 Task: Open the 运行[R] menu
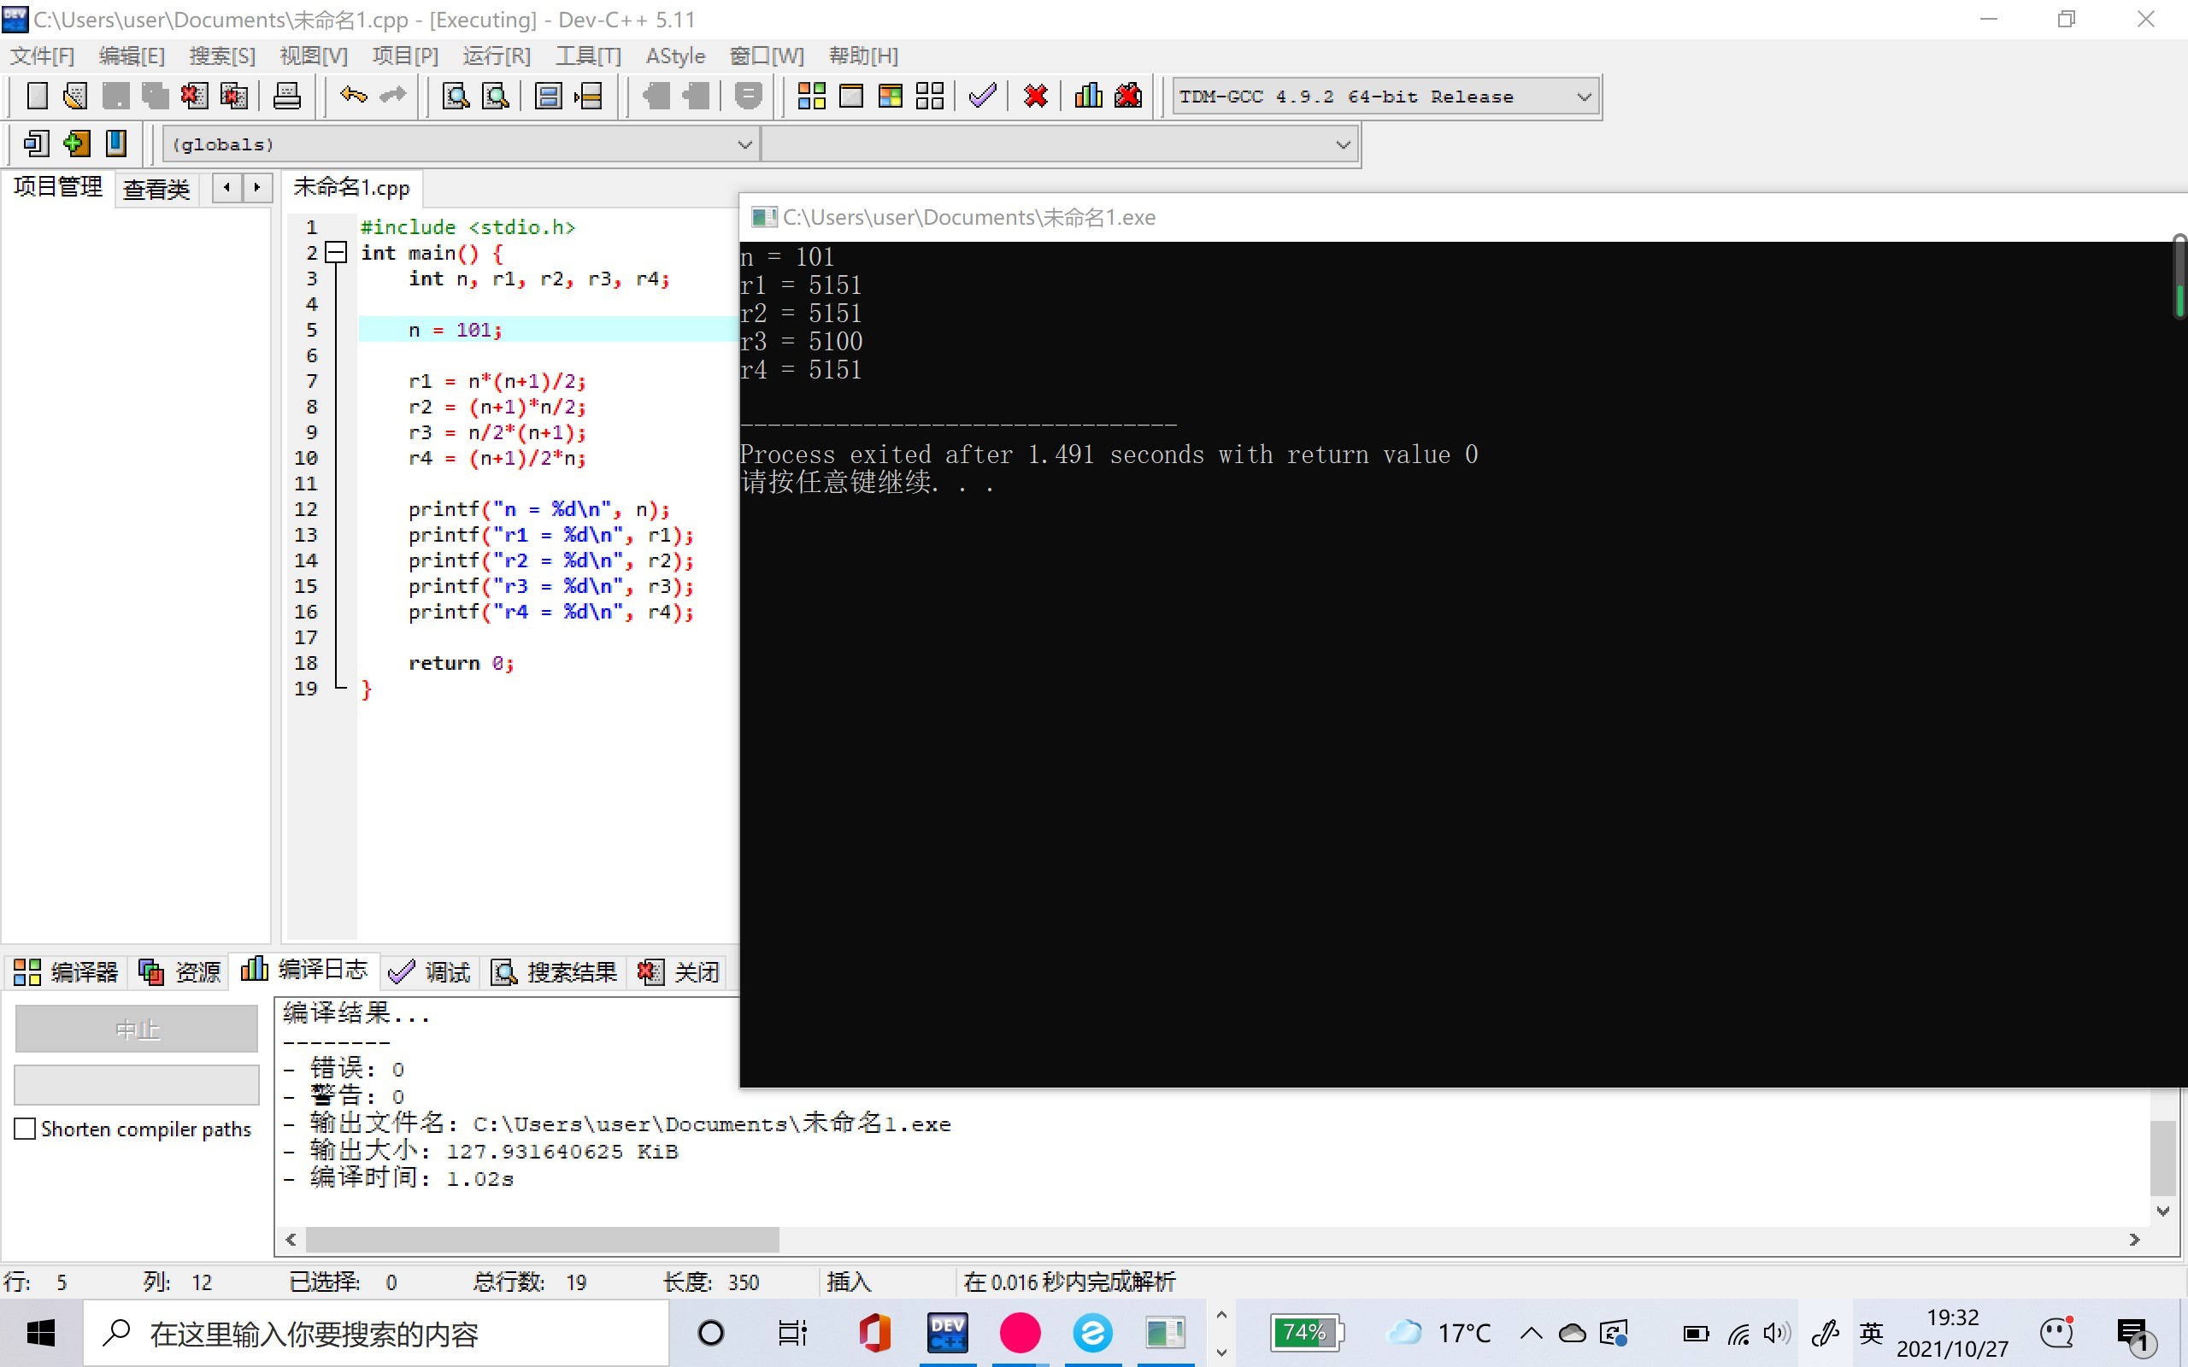(x=497, y=56)
